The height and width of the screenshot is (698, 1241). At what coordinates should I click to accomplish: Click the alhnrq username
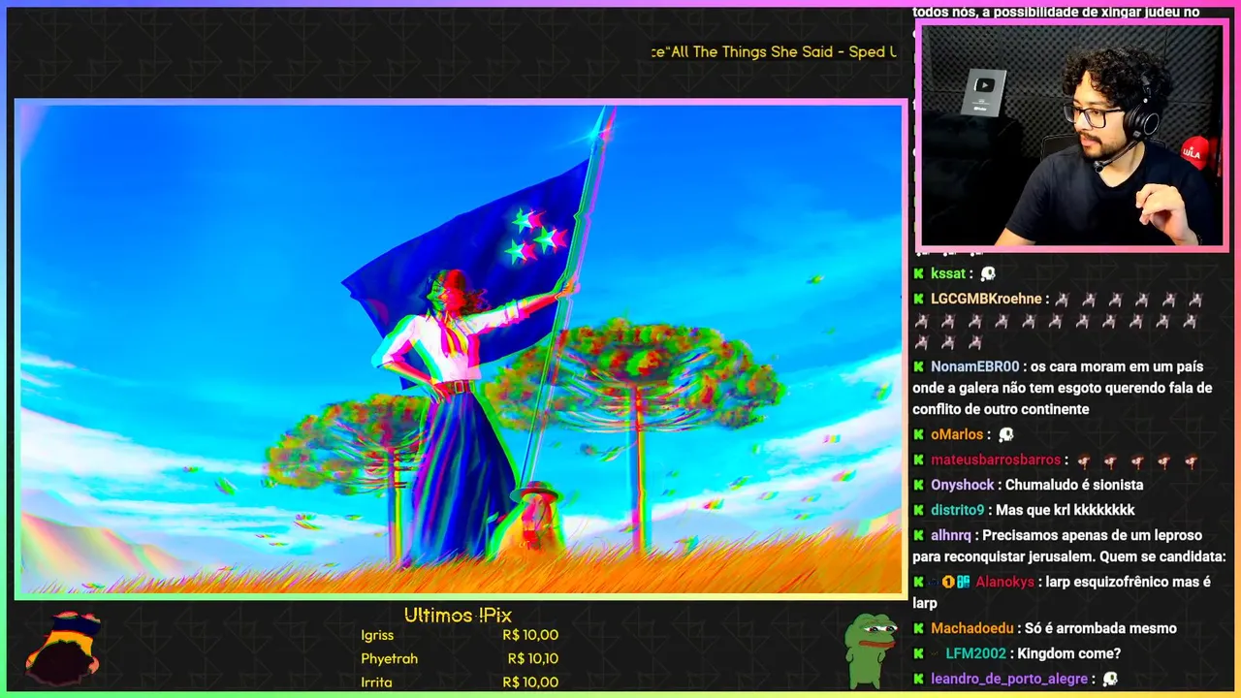[951, 535]
